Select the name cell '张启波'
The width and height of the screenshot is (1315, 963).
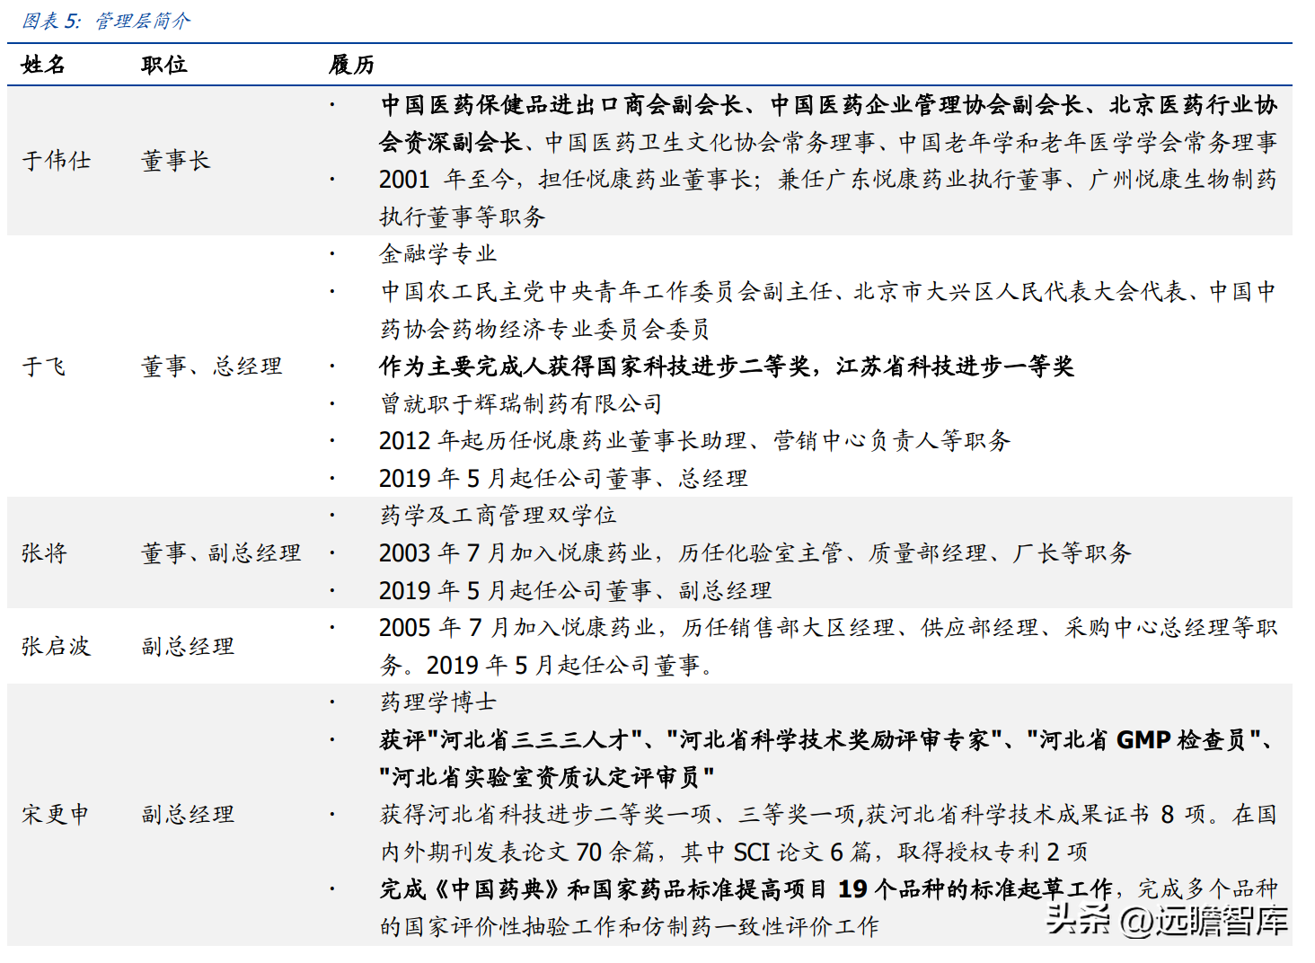[x=57, y=647]
